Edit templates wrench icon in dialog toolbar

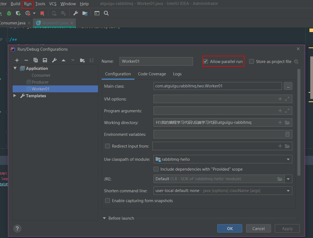tap(54, 60)
